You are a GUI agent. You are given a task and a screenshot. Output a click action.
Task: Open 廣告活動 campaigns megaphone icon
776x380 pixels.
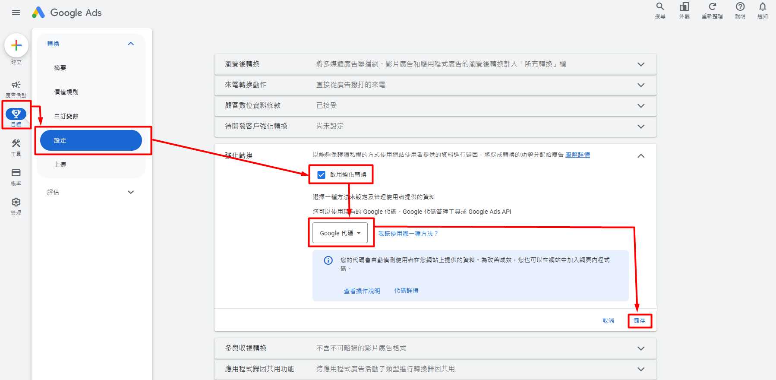point(16,85)
